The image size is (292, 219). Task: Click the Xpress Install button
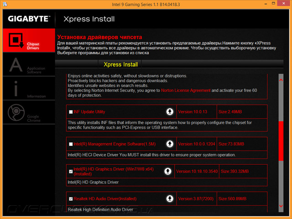point(120,64)
